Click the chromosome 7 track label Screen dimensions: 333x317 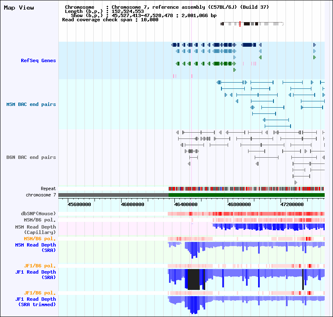pyautogui.click(x=41, y=195)
